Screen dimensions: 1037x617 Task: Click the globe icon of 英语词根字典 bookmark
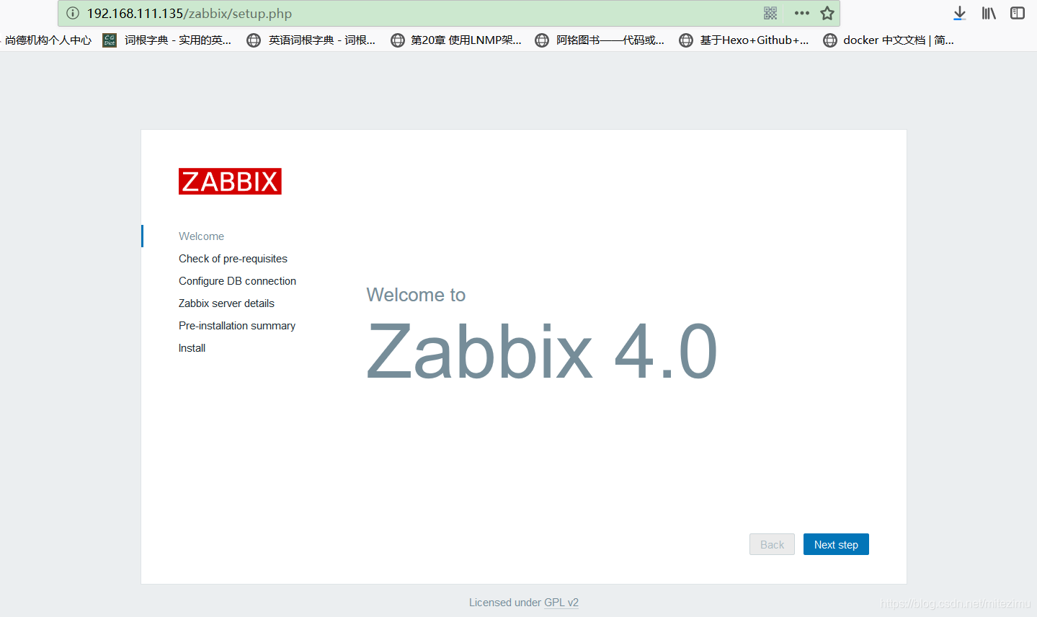click(254, 40)
